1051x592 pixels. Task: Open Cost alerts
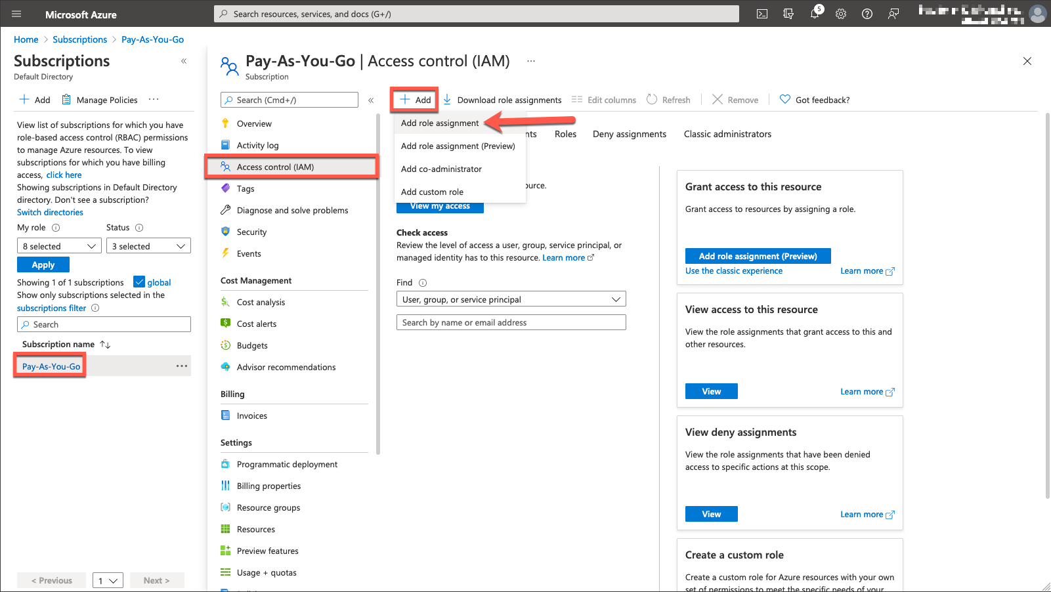(x=257, y=324)
